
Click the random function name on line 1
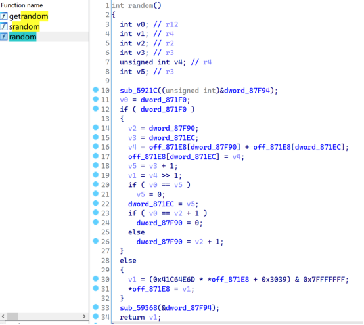click(x=141, y=5)
